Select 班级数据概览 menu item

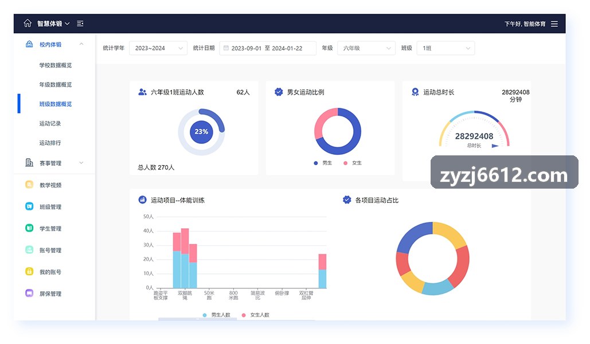[55, 104]
